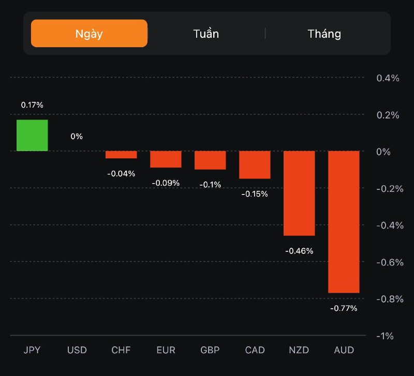The width and height of the screenshot is (414, 376).
Task: Click the EUR currency axis label
Action: (x=166, y=350)
